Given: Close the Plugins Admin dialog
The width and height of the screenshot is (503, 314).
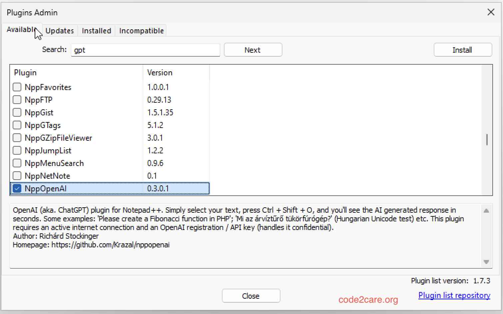Looking at the screenshot, I should click(x=251, y=296).
